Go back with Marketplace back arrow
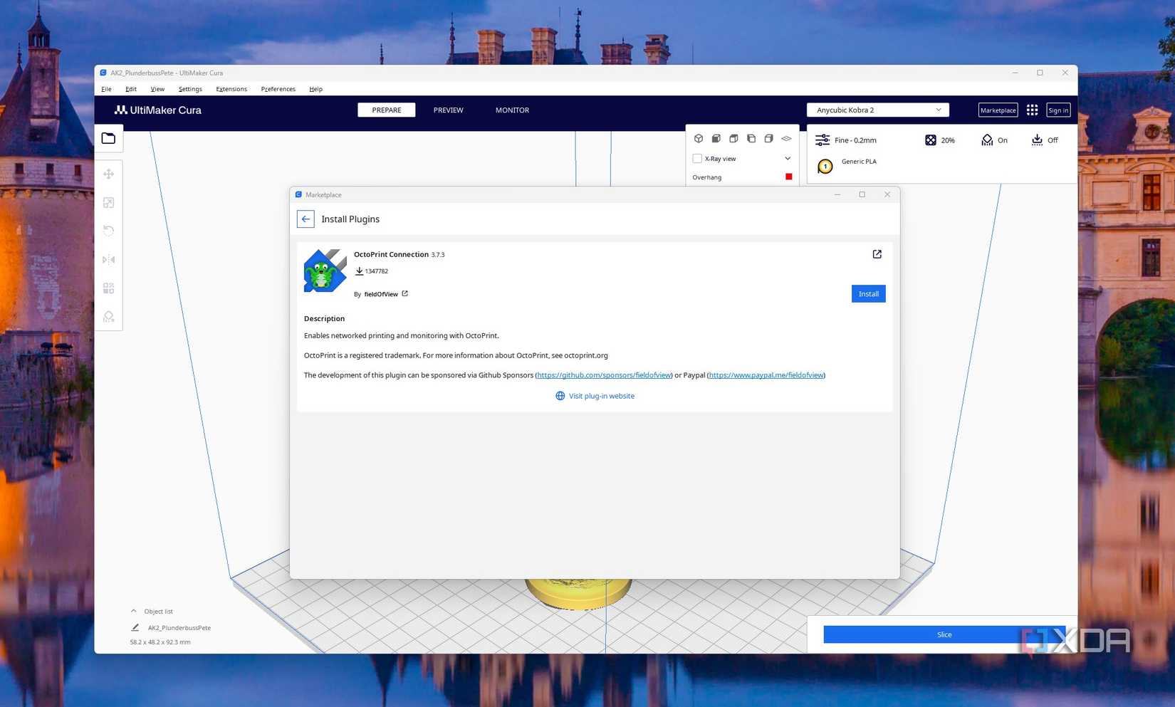 pyautogui.click(x=305, y=219)
